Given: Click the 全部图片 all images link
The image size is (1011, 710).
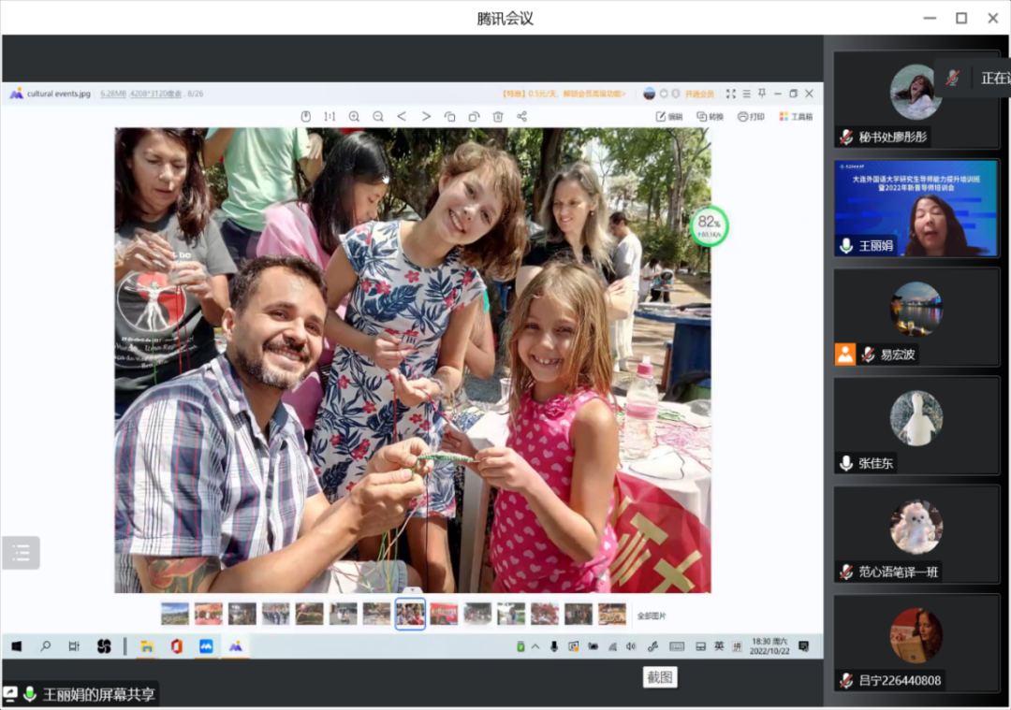Looking at the screenshot, I should click(x=652, y=616).
